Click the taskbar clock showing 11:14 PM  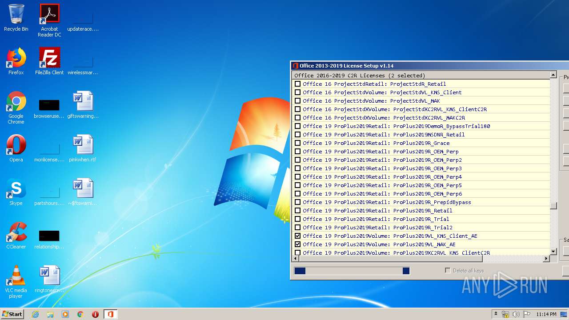click(x=546, y=314)
